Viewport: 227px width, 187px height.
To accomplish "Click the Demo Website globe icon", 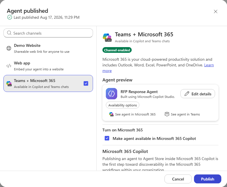I will [x=9, y=48].
